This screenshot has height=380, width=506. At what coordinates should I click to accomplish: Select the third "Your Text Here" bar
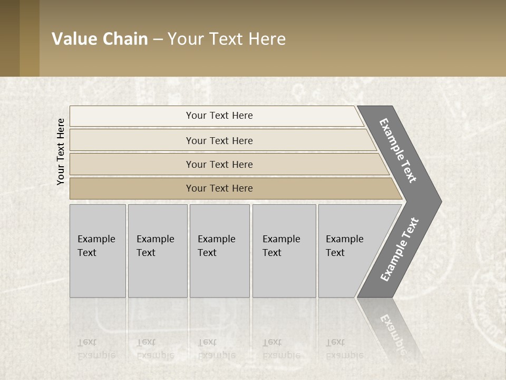(219, 164)
